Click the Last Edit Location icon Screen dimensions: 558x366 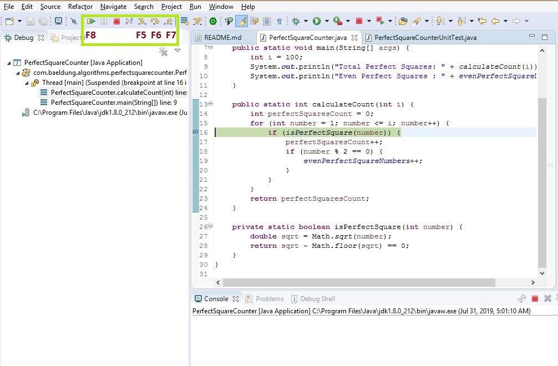coord(482,21)
